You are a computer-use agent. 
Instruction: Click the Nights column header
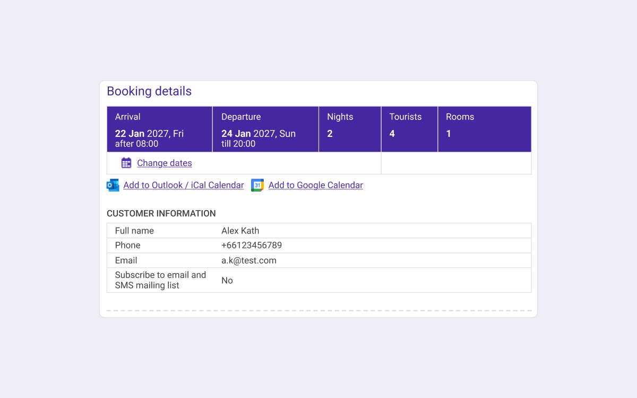340,117
